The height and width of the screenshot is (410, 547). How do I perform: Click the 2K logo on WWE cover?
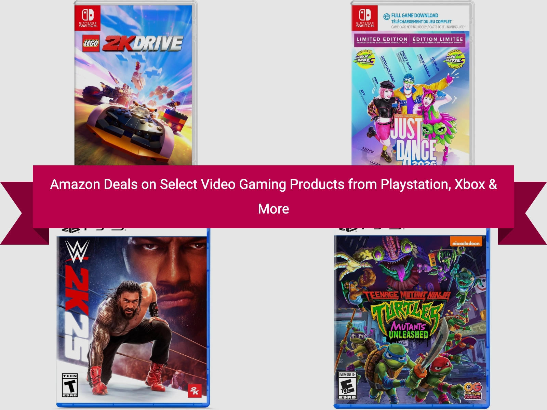tap(195, 391)
